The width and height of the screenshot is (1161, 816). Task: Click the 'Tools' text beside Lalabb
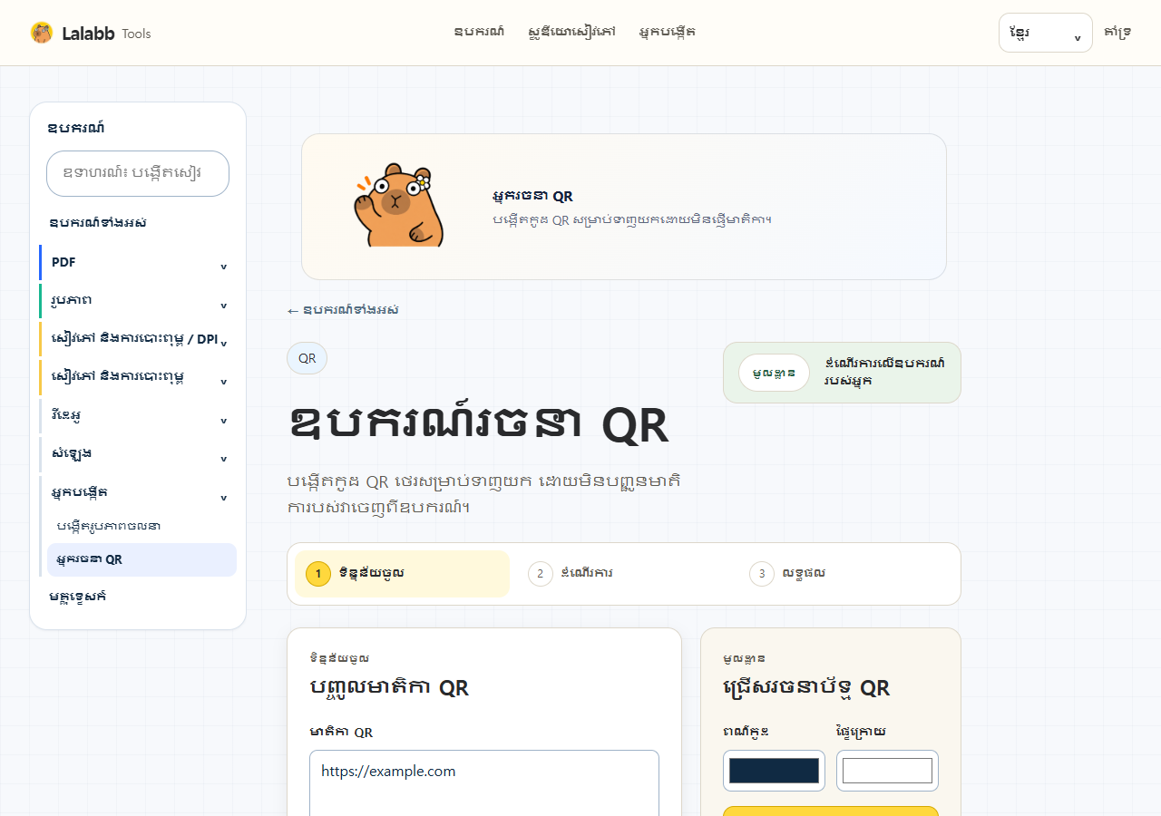[136, 34]
